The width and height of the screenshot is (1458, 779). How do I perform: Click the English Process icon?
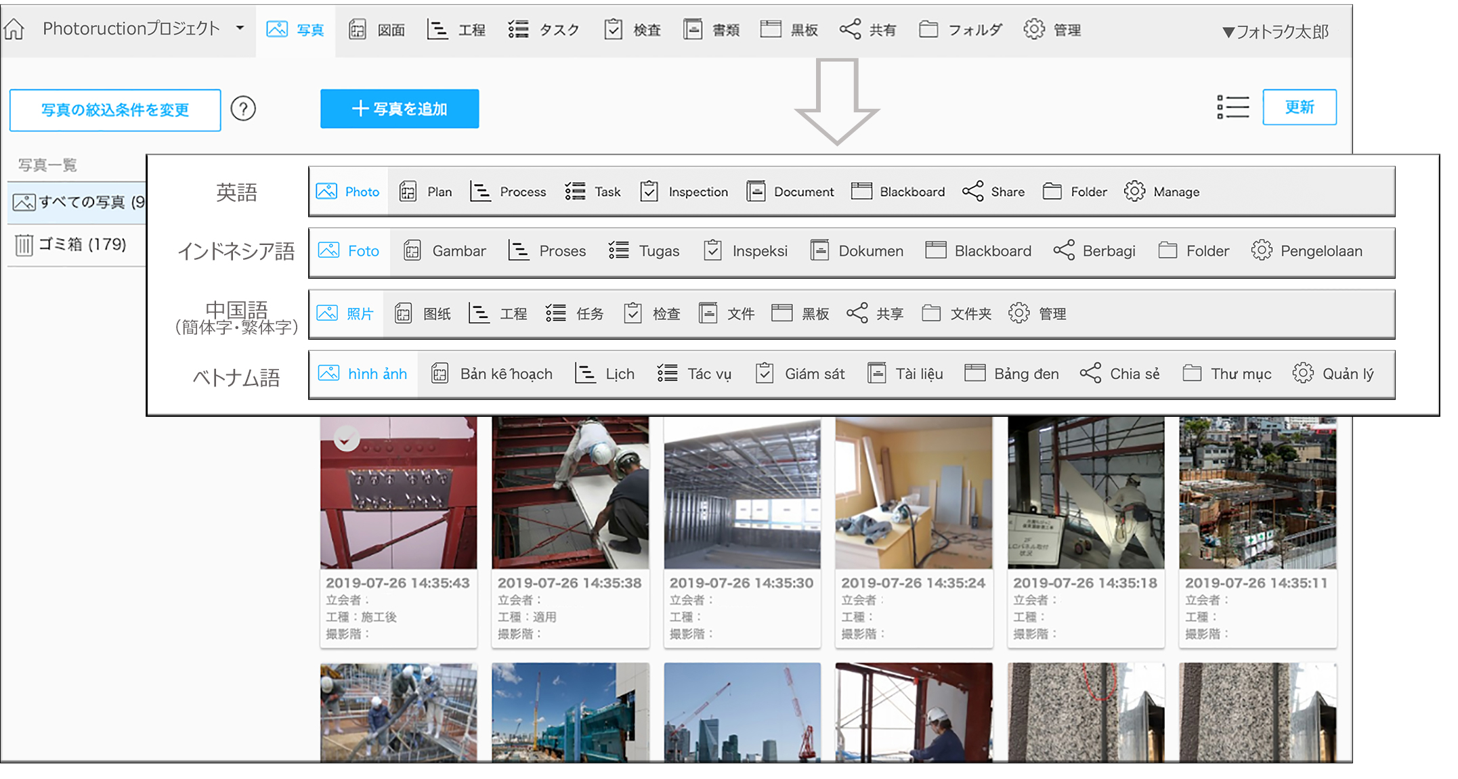(480, 192)
